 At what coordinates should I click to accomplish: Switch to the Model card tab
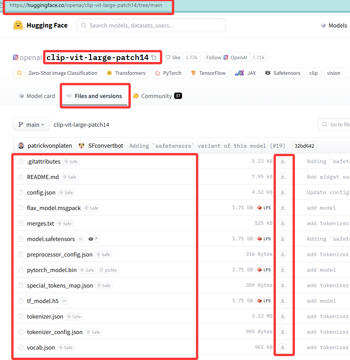pos(37,96)
